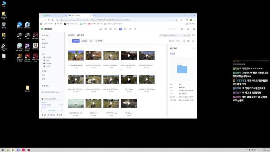
Task: Expand the 모든 파일 tree item
Action: pyautogui.click(x=41, y=35)
